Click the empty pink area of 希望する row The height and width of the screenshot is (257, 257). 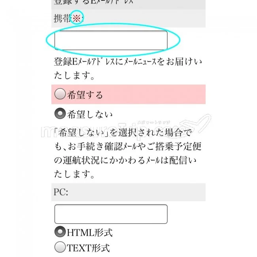(158, 94)
